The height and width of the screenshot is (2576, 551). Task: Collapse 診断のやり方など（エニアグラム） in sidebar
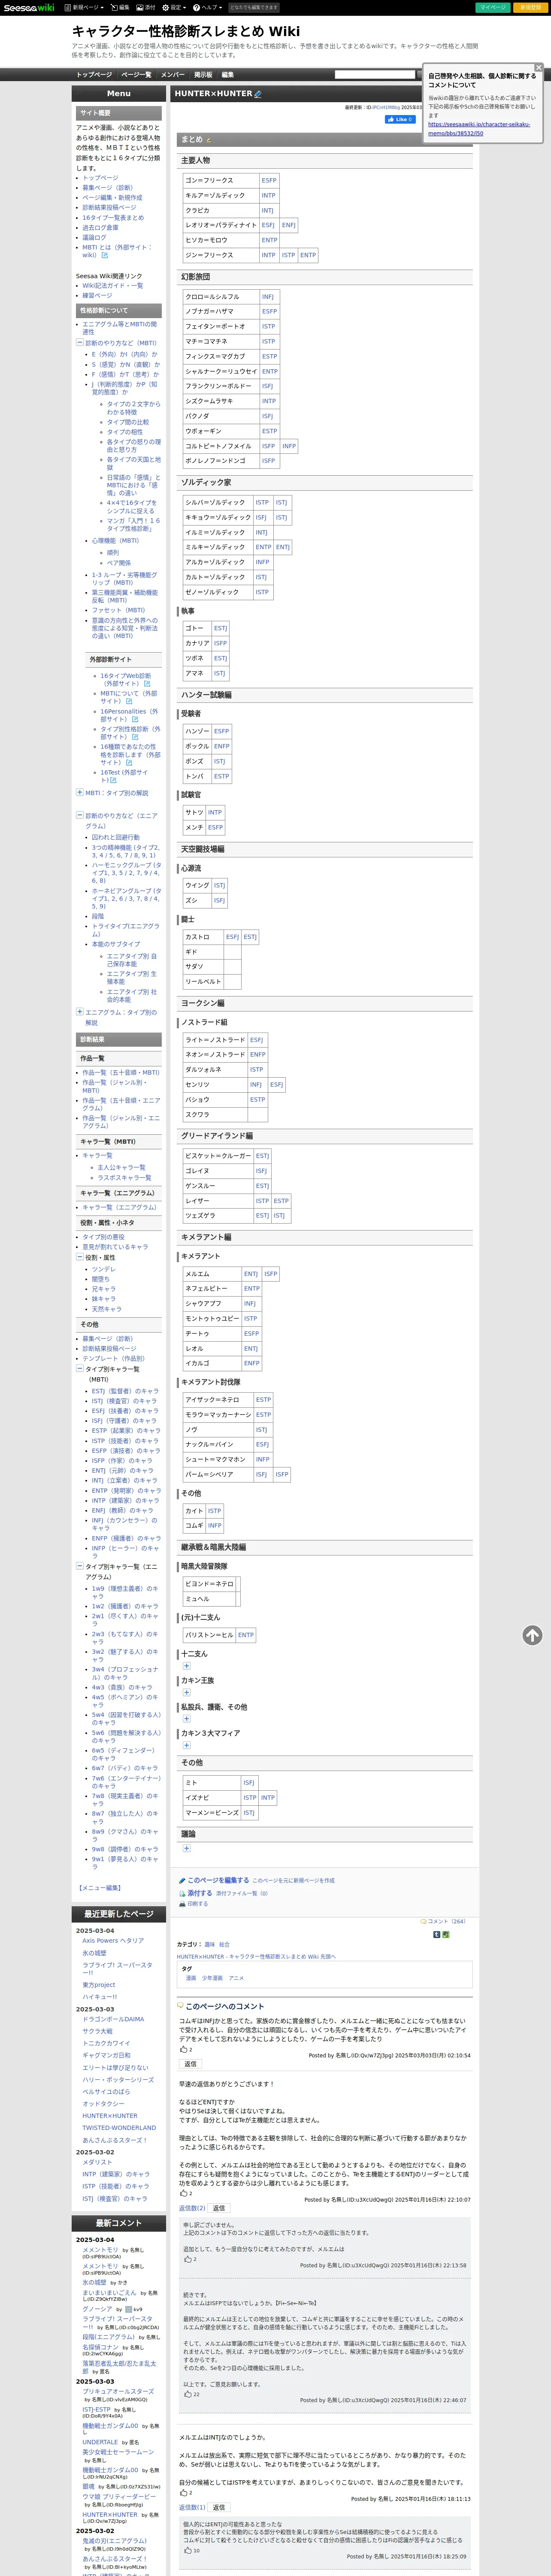coord(80,815)
